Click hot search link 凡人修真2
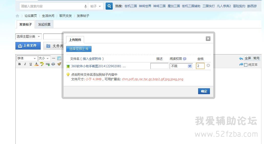The width and height of the screenshot is (264, 144). tap(224, 6)
